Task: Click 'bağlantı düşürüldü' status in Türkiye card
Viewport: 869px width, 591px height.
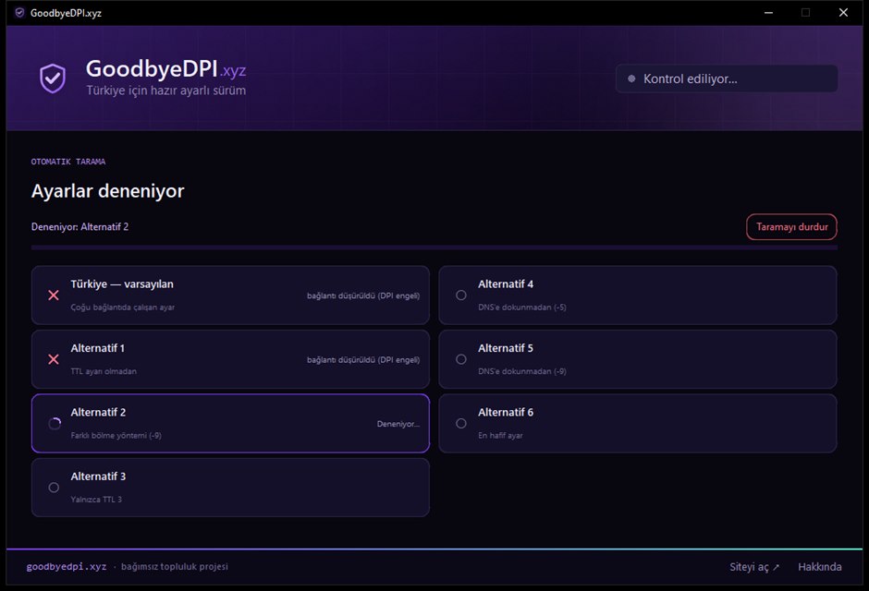Action: (363, 295)
